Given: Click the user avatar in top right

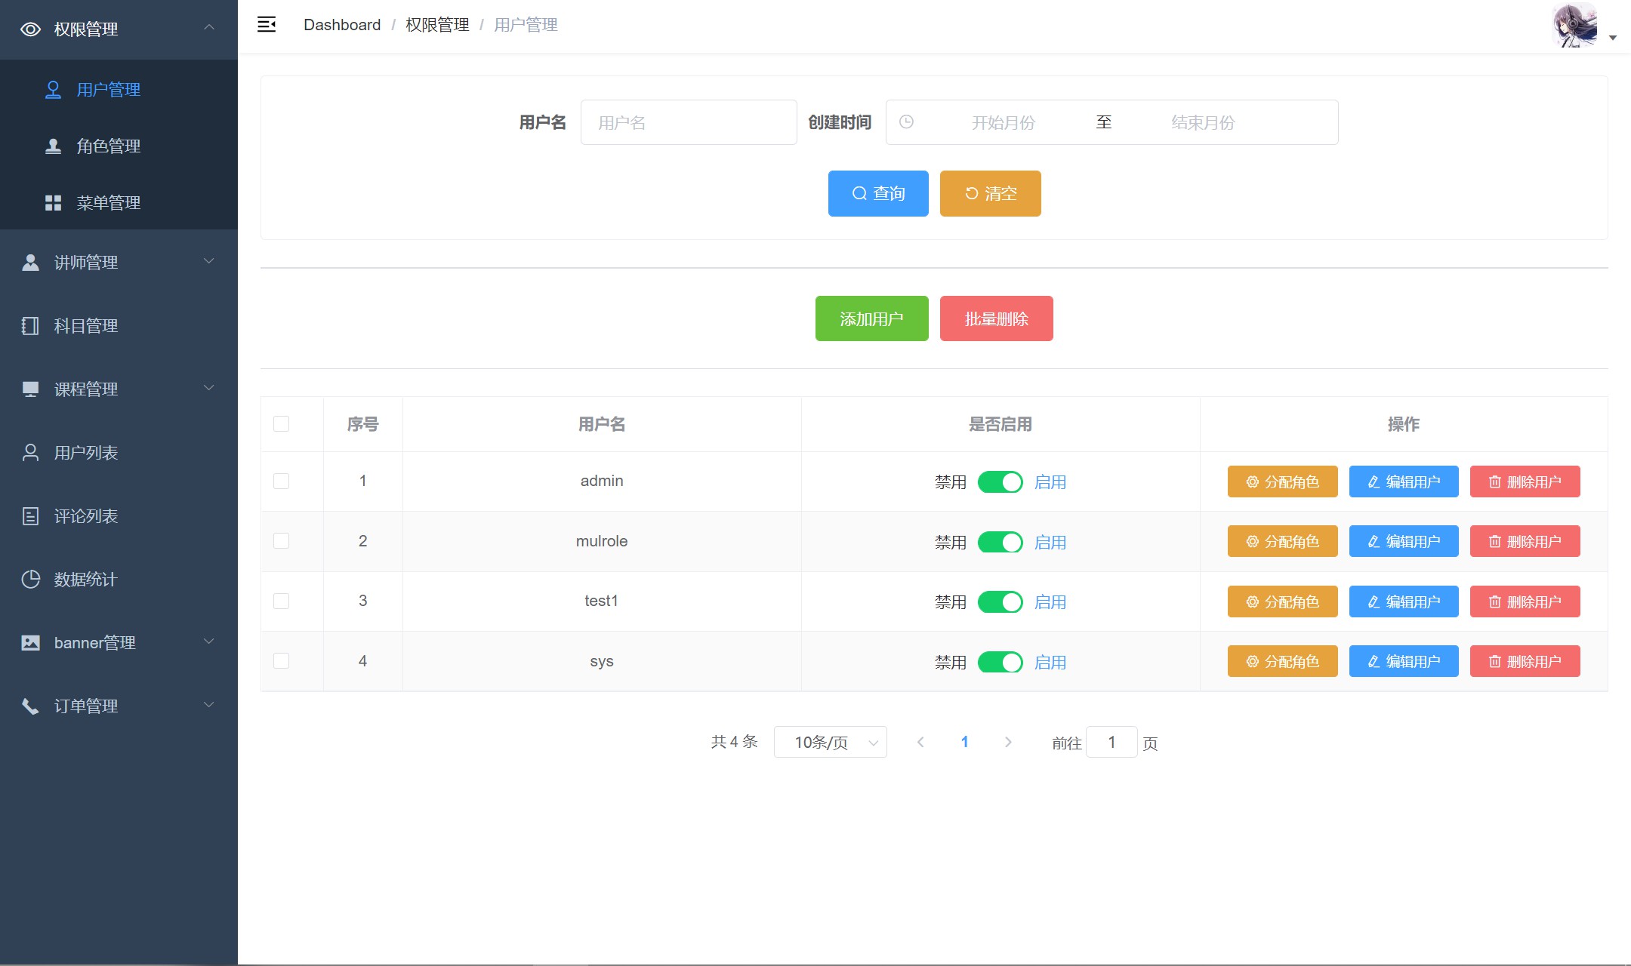Looking at the screenshot, I should (x=1575, y=26).
